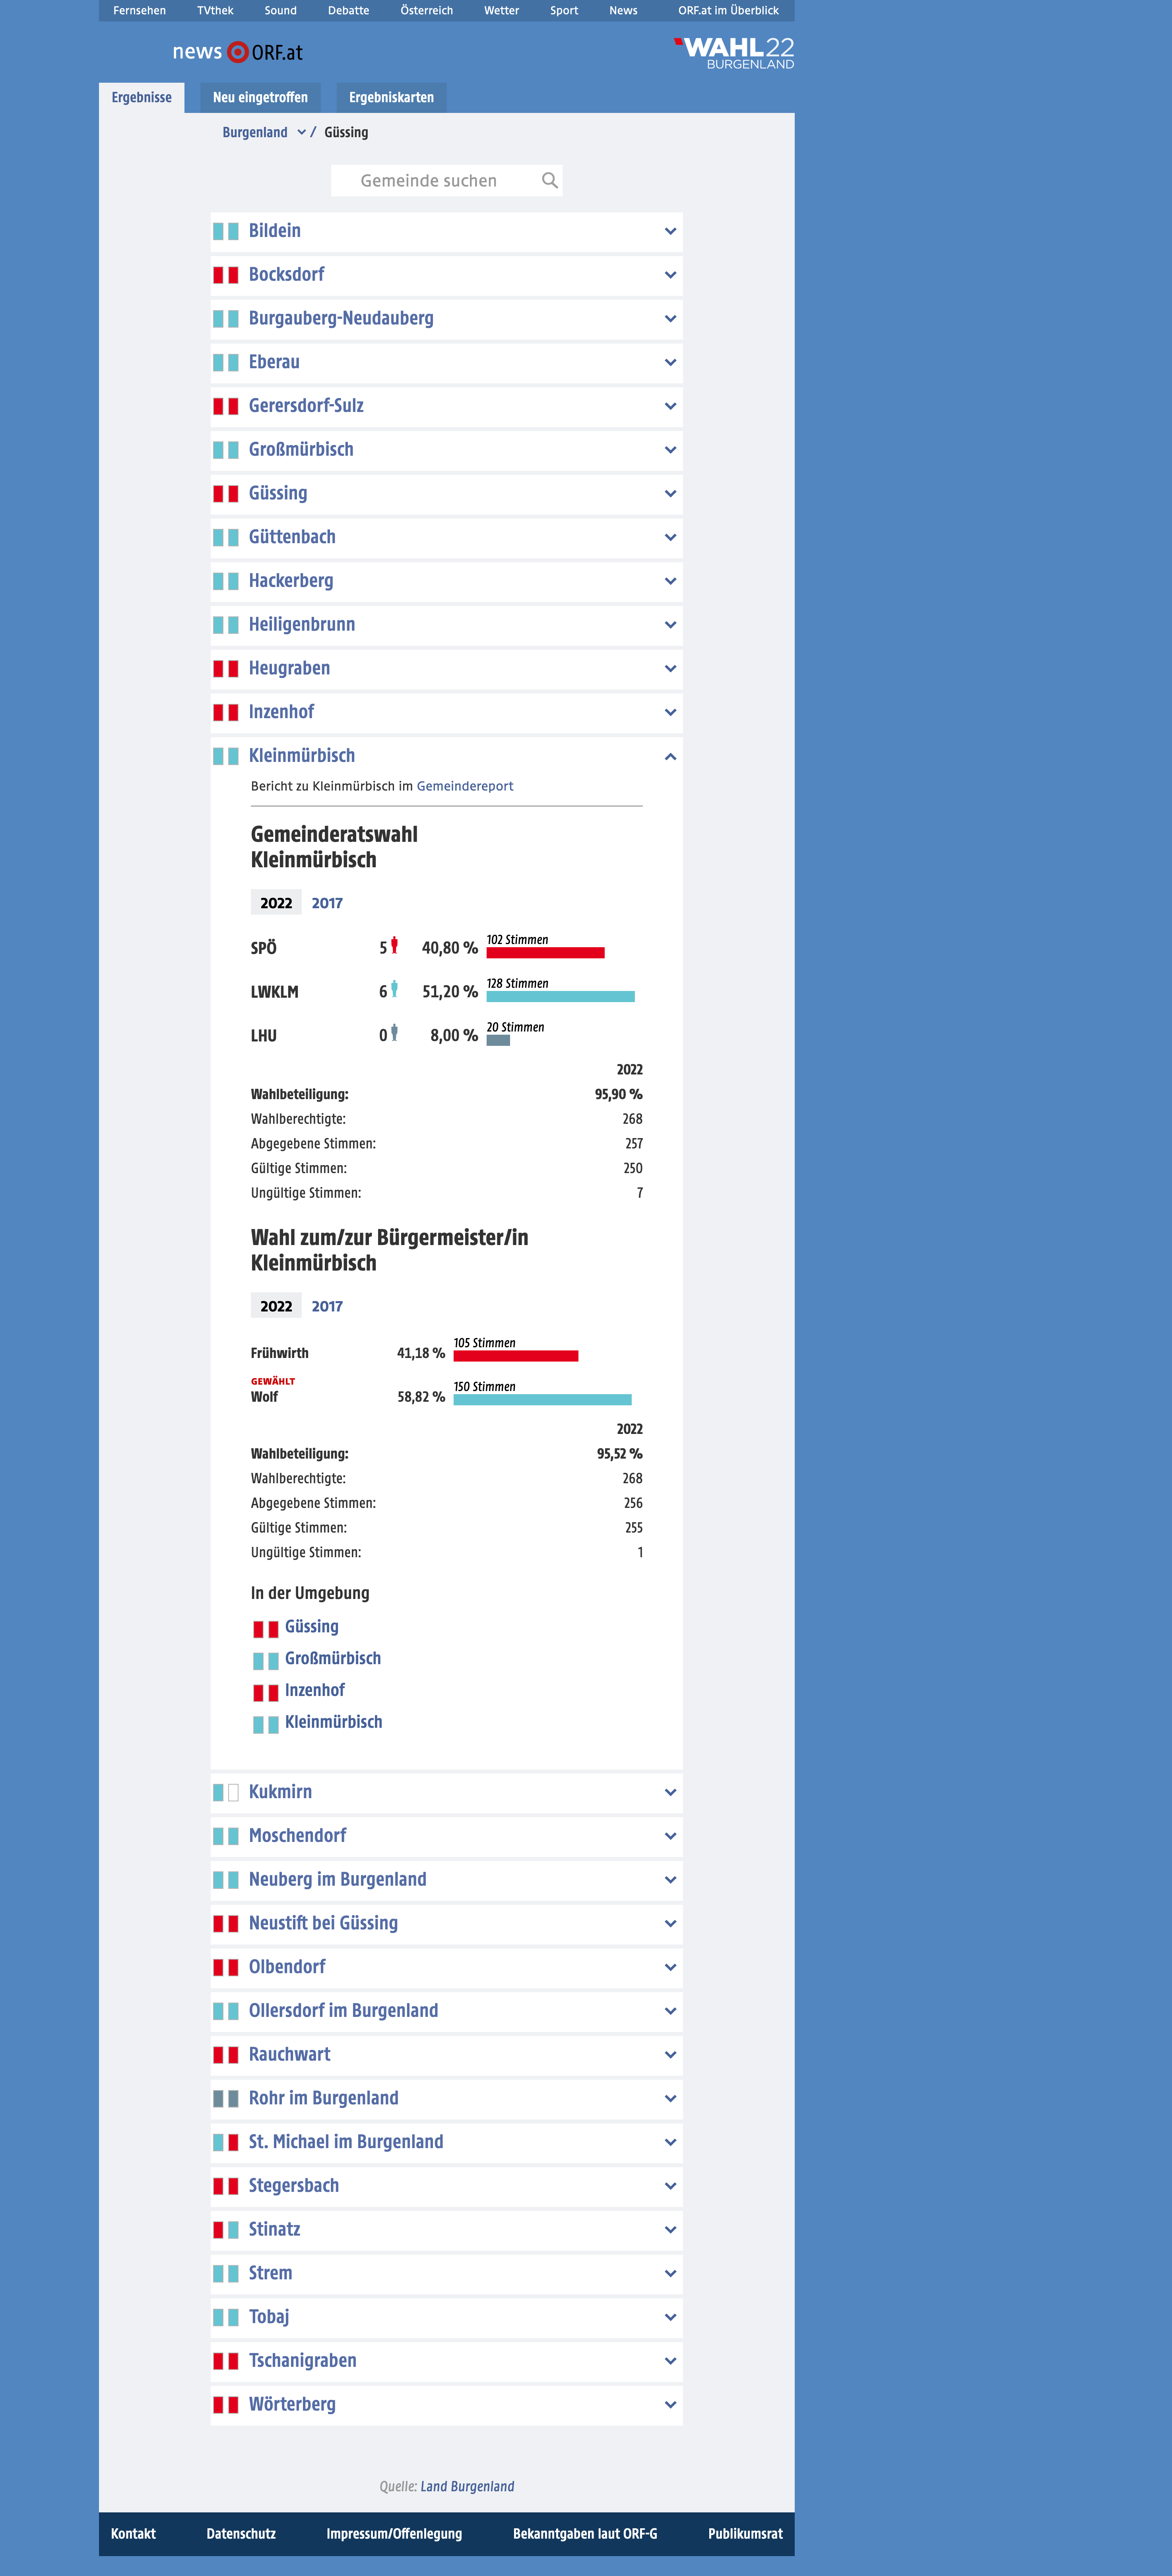1172x2576 pixels.
Task: Click the Wahl22 Burgenland logo
Action: 734,53
